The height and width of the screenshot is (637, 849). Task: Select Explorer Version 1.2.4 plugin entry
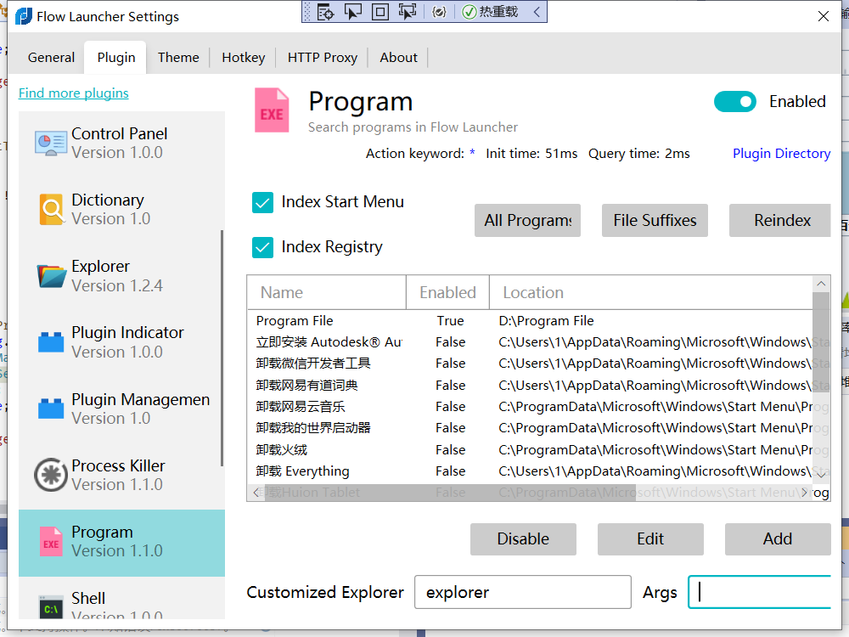coord(121,276)
